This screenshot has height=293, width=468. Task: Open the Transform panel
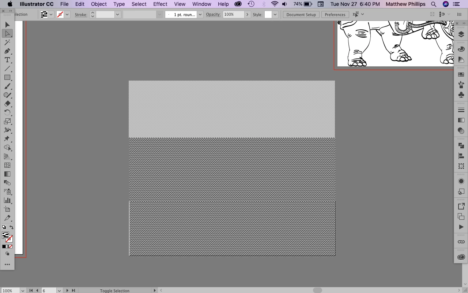tap(461, 166)
